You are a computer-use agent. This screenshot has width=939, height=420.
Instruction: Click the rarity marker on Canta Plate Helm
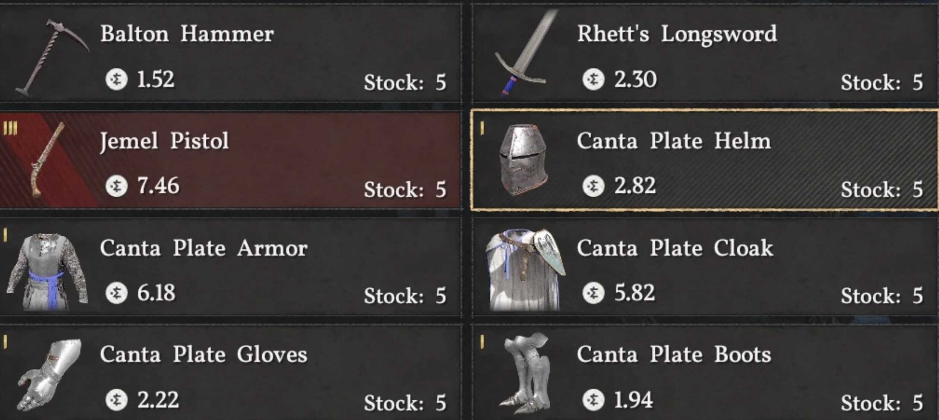pyautogui.click(x=482, y=129)
